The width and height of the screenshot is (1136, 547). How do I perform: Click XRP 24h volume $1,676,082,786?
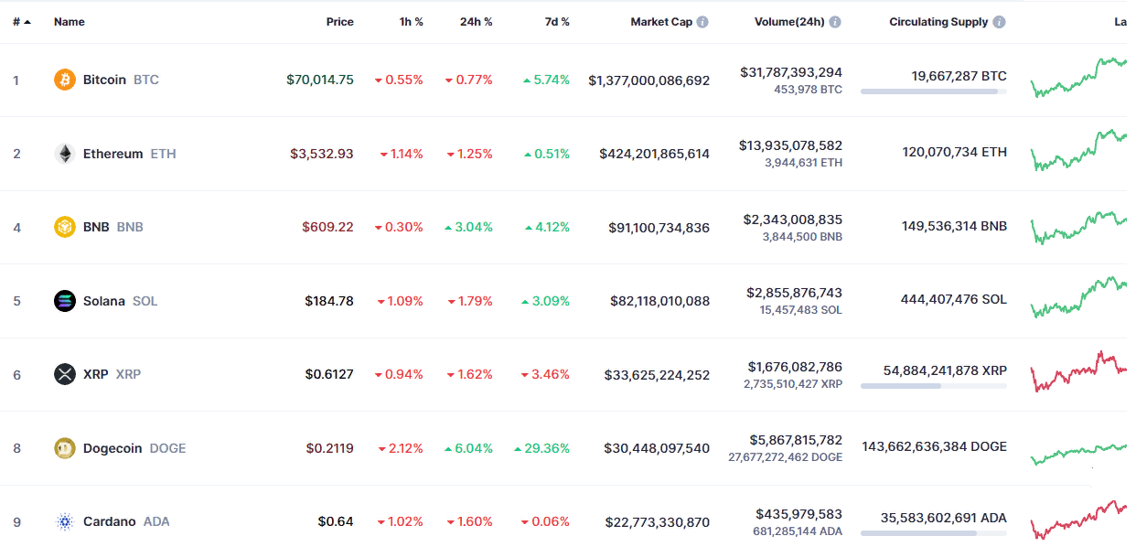pos(795,367)
